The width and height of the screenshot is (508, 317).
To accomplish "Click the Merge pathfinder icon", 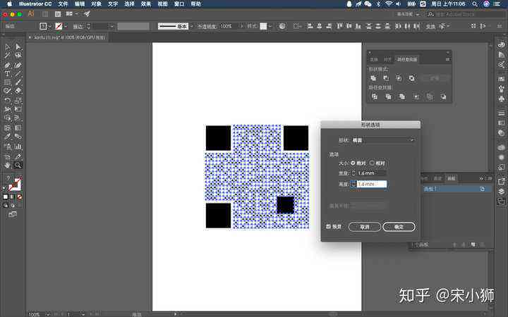I will (402, 97).
